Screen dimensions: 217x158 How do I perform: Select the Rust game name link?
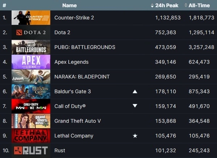60,150
